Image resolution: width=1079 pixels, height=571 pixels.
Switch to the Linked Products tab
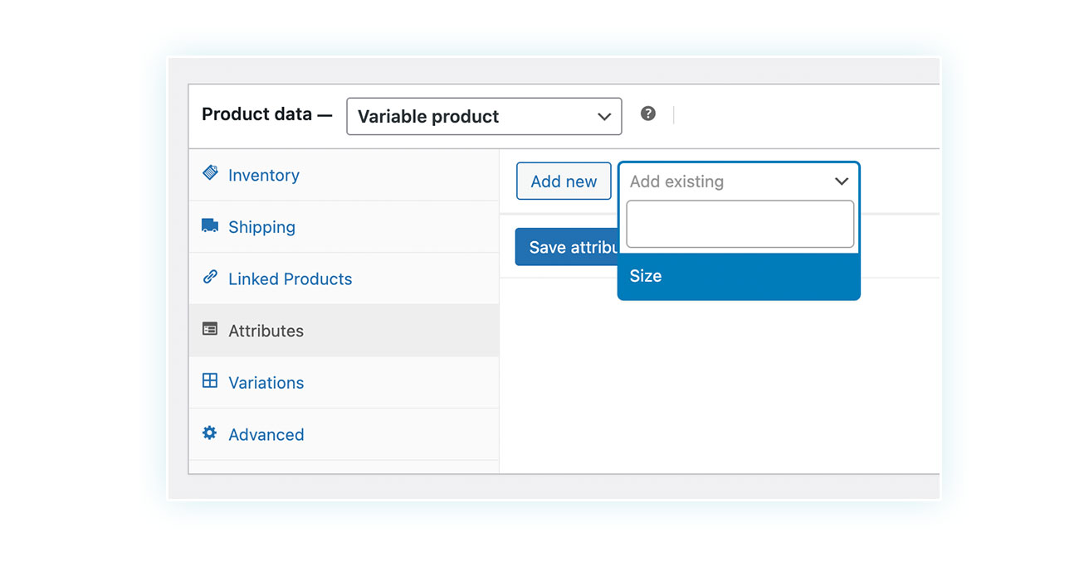pyautogui.click(x=344, y=278)
